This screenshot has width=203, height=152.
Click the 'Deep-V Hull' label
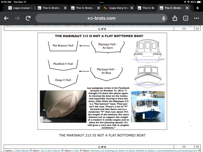click(x=63, y=80)
